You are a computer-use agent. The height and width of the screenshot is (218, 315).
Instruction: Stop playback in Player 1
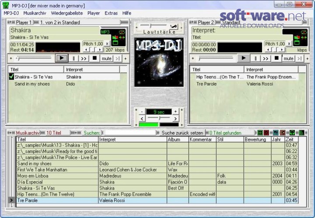point(94,58)
